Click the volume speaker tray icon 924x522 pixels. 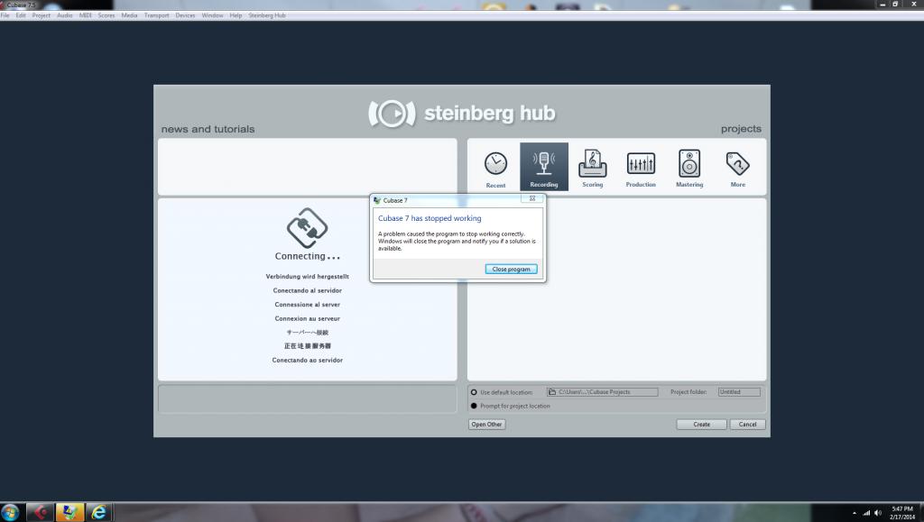878,513
